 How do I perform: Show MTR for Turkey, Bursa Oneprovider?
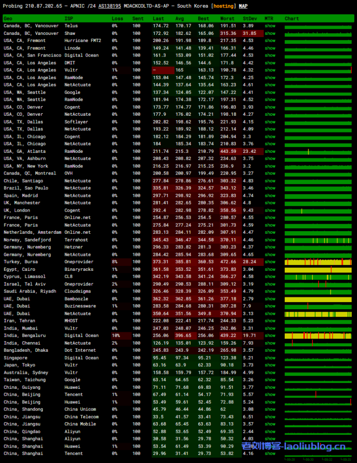270,262
